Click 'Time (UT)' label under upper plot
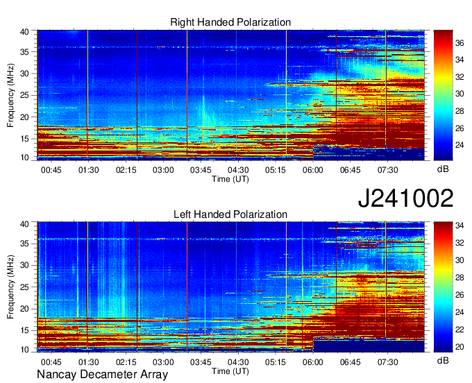The width and height of the screenshot is (472, 383). [230, 179]
